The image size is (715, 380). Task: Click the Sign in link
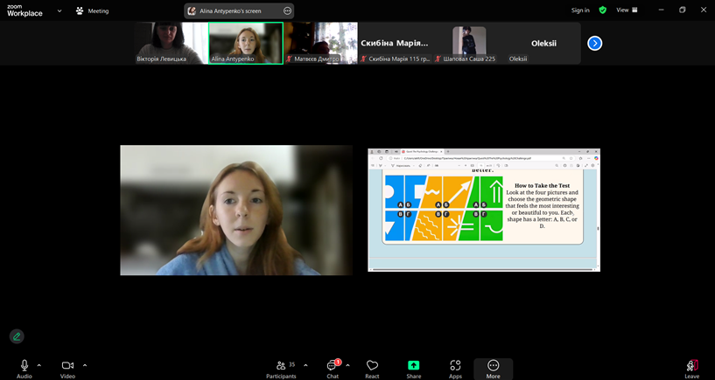(x=580, y=10)
